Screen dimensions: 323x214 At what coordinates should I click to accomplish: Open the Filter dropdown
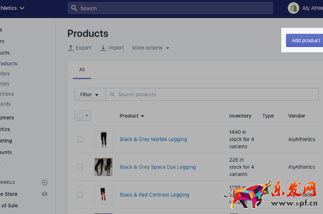coord(89,95)
